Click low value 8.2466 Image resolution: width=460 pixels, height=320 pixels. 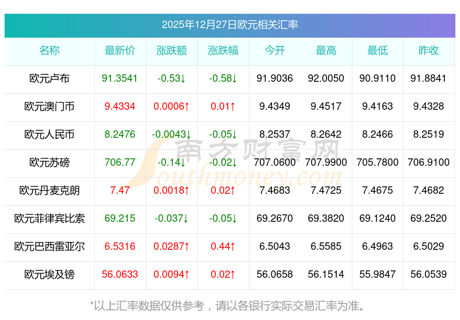point(378,134)
